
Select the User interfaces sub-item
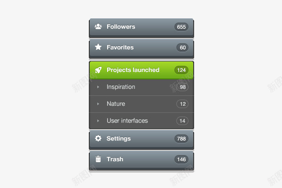[x=141, y=121]
